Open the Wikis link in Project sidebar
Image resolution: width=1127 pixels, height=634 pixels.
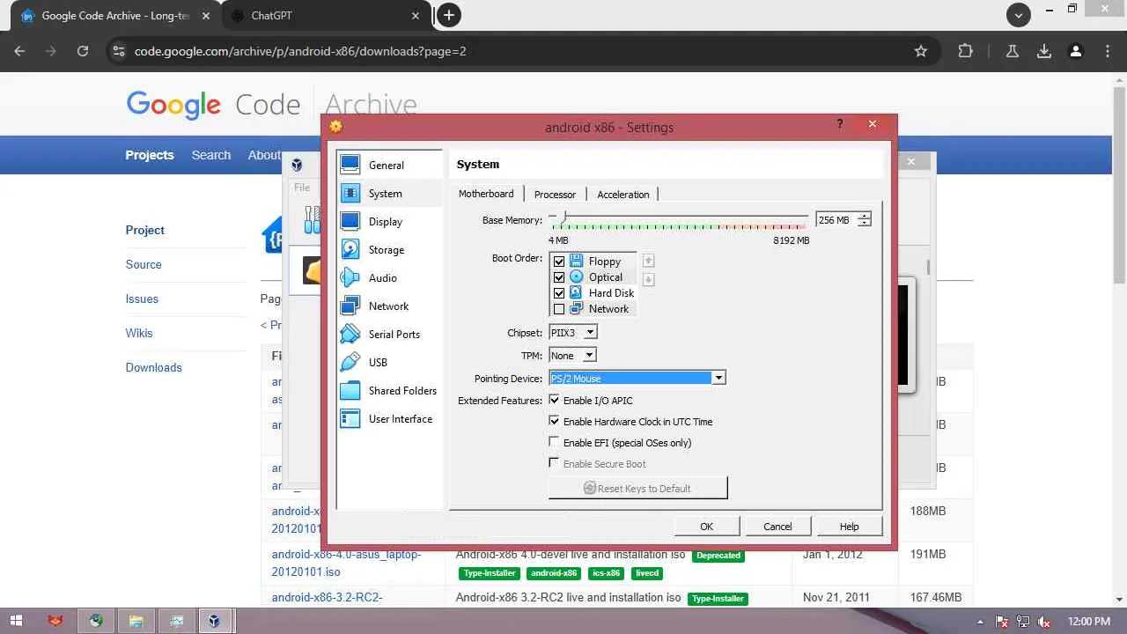click(x=139, y=333)
